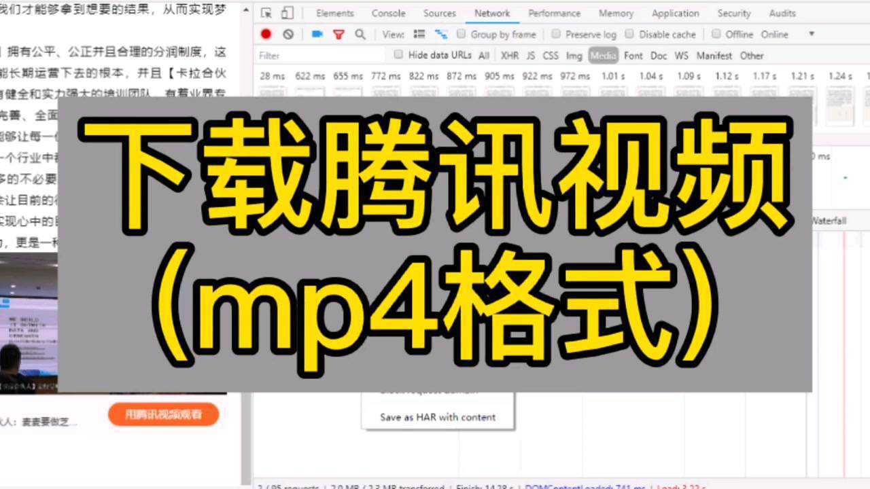The height and width of the screenshot is (489, 870).
Task: Toggle the overview waterfall view icon
Action: coord(441,34)
